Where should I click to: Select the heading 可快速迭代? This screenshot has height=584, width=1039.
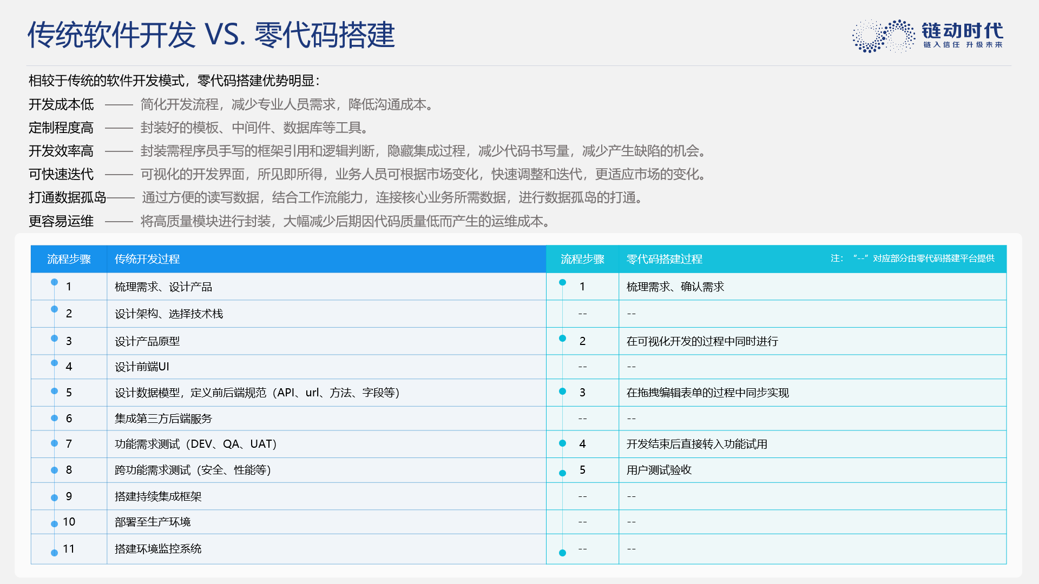tap(61, 174)
